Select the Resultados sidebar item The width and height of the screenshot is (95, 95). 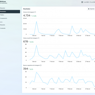tap(10, 11)
